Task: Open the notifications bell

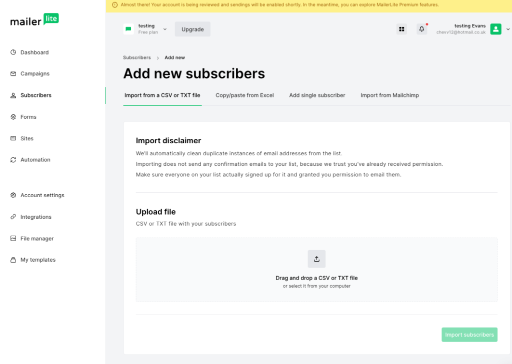Action: pyautogui.click(x=421, y=29)
